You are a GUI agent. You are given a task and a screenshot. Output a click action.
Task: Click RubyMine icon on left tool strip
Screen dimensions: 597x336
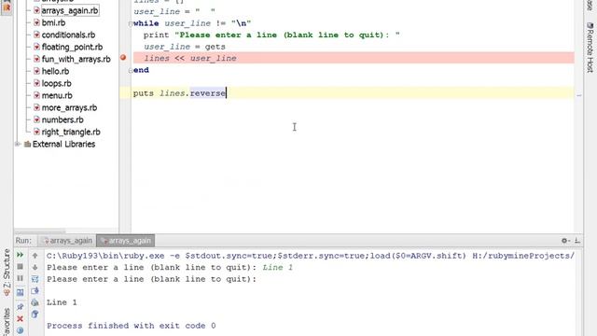pyautogui.click(x=7, y=7)
